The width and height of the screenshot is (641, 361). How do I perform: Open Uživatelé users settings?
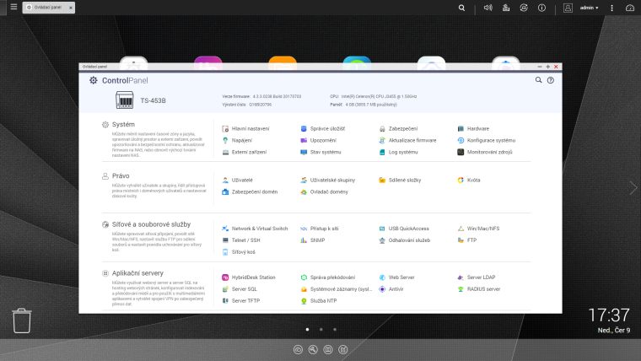click(238, 180)
